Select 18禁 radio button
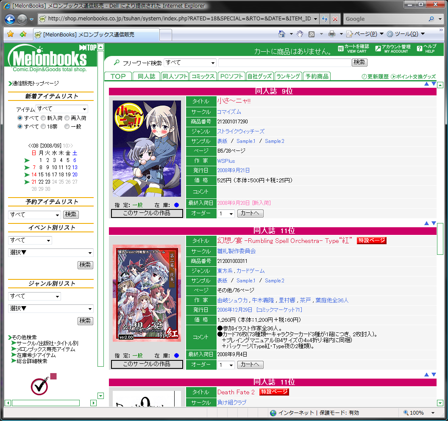448x421 pixels. point(43,126)
